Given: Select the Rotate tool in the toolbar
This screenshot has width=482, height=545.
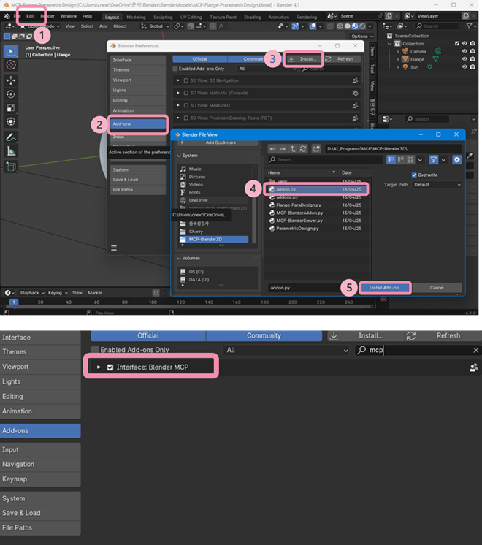Looking at the screenshot, I should tap(11, 94).
